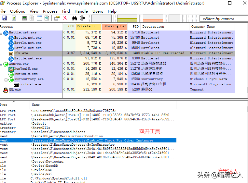Image resolution: width=248 pixels, height=183 pixels.
Task: Click the Battle.net icon for PID 15780
Action: [11, 38]
